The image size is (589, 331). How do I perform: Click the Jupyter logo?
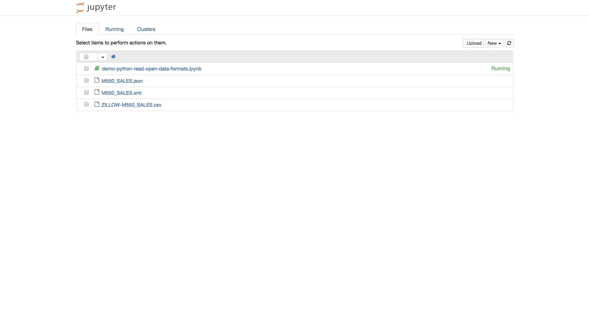(x=96, y=7)
